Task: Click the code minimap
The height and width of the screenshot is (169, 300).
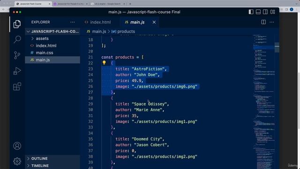Action: 264,101
